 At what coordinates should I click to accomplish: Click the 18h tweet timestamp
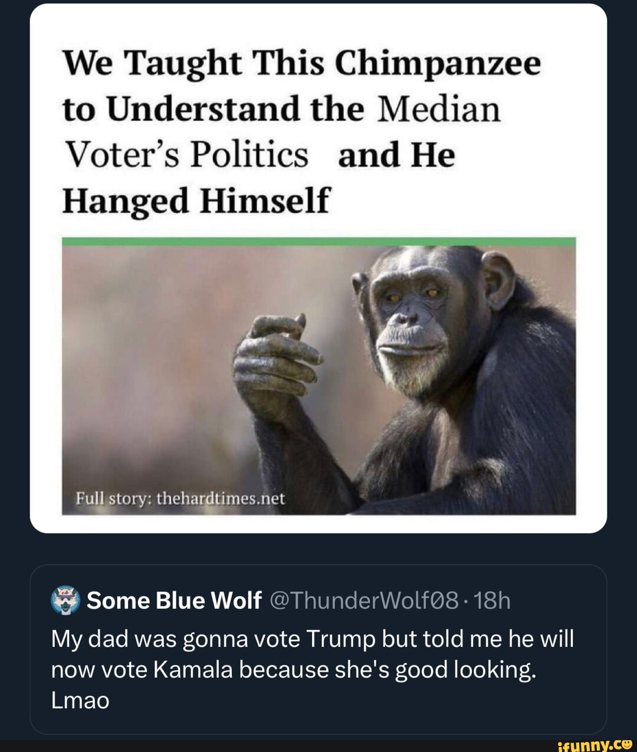click(492, 600)
